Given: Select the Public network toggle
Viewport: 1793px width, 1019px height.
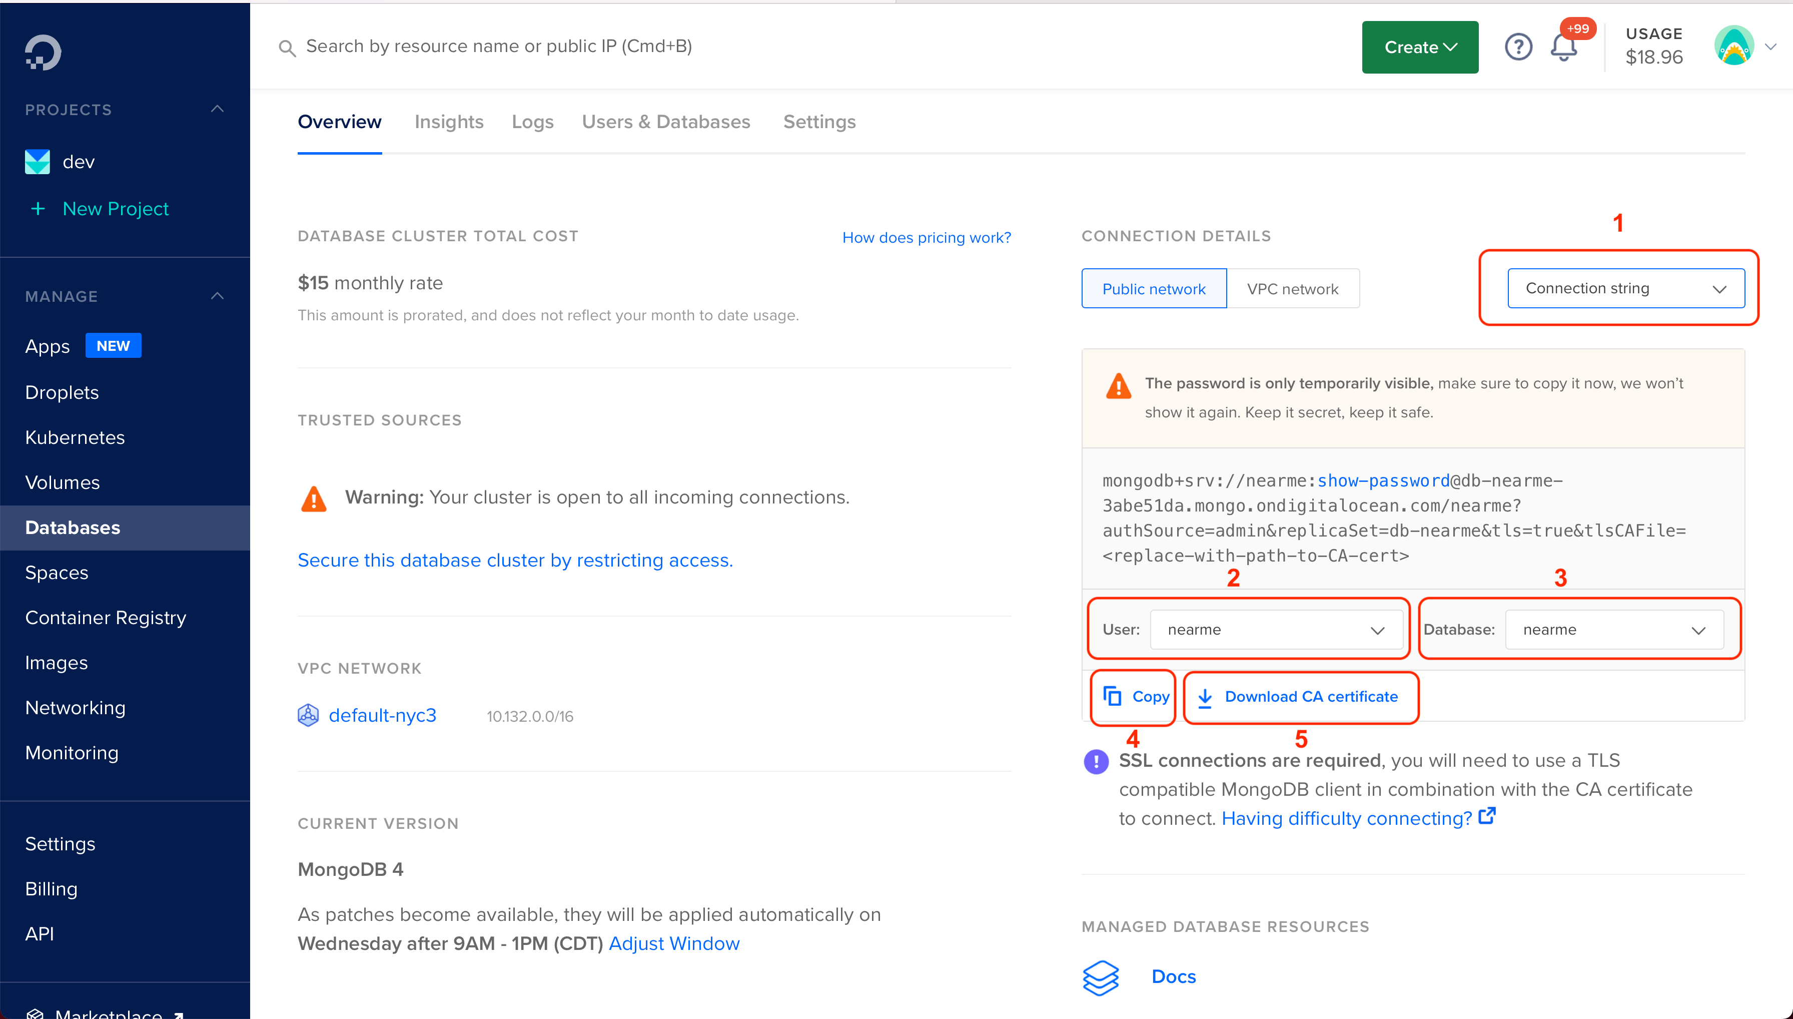Looking at the screenshot, I should point(1154,288).
